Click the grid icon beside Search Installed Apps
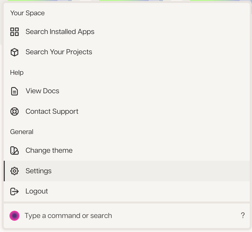This screenshot has width=252, height=232. coord(14,32)
